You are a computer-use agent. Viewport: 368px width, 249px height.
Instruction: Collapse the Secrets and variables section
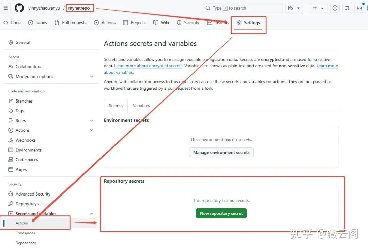coord(91,213)
